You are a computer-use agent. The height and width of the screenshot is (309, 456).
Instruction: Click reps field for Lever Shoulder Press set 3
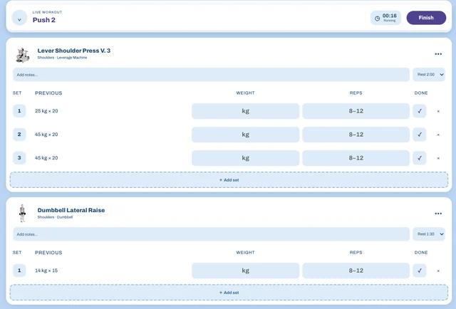pyautogui.click(x=356, y=158)
